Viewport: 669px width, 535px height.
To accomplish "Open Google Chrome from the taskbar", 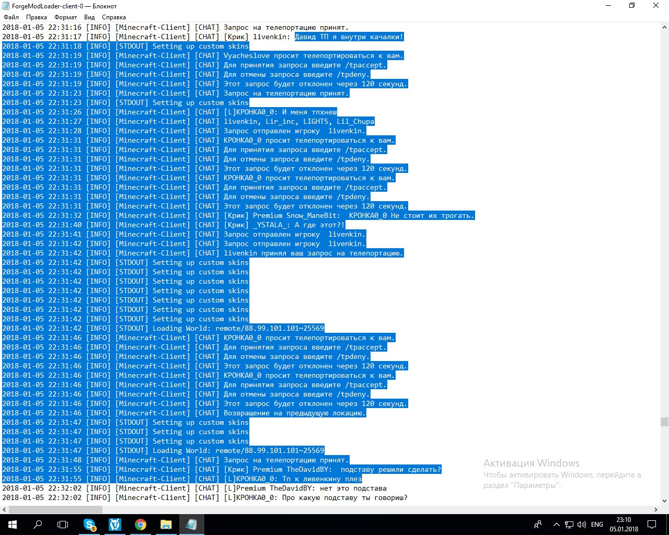I will point(140,525).
